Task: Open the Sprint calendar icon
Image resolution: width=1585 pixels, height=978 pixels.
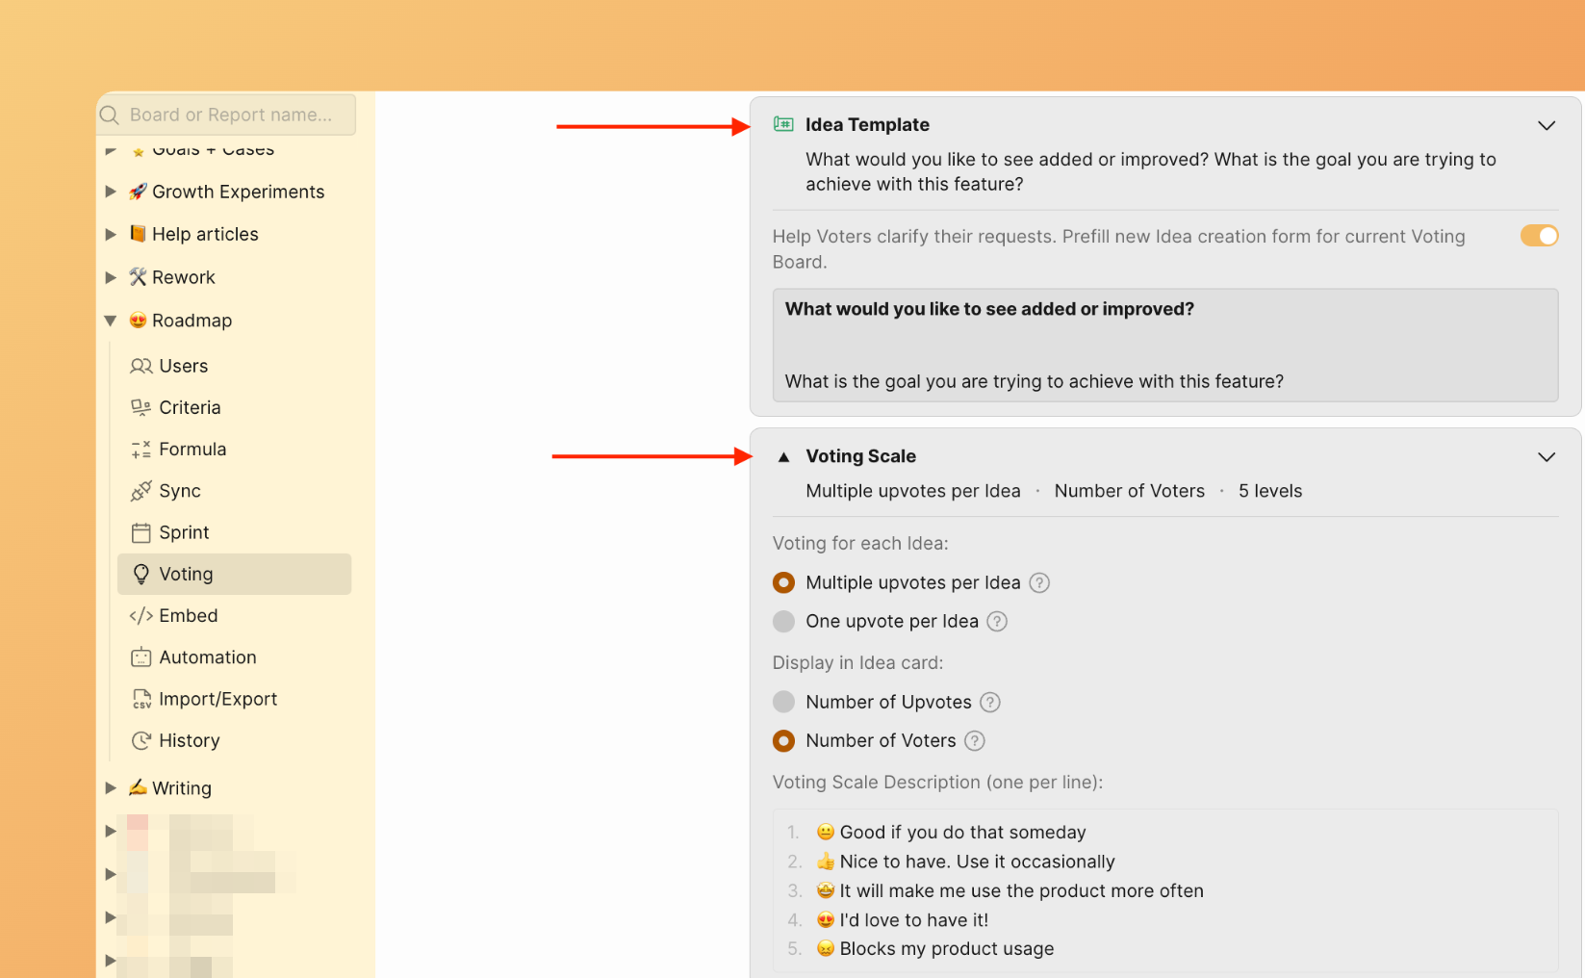Action: tap(141, 532)
